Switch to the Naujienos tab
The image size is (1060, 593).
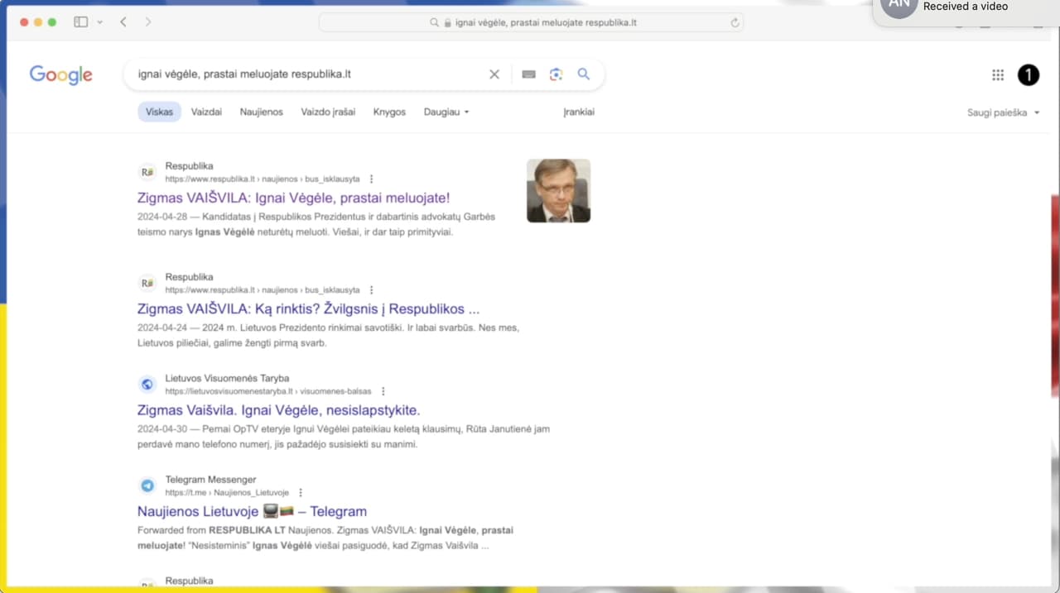(262, 112)
